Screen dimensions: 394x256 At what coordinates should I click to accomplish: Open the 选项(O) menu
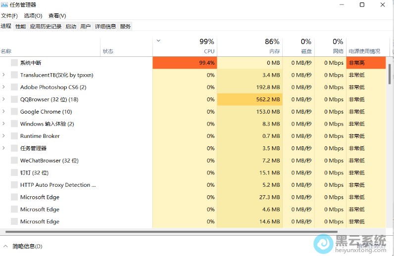(x=33, y=16)
